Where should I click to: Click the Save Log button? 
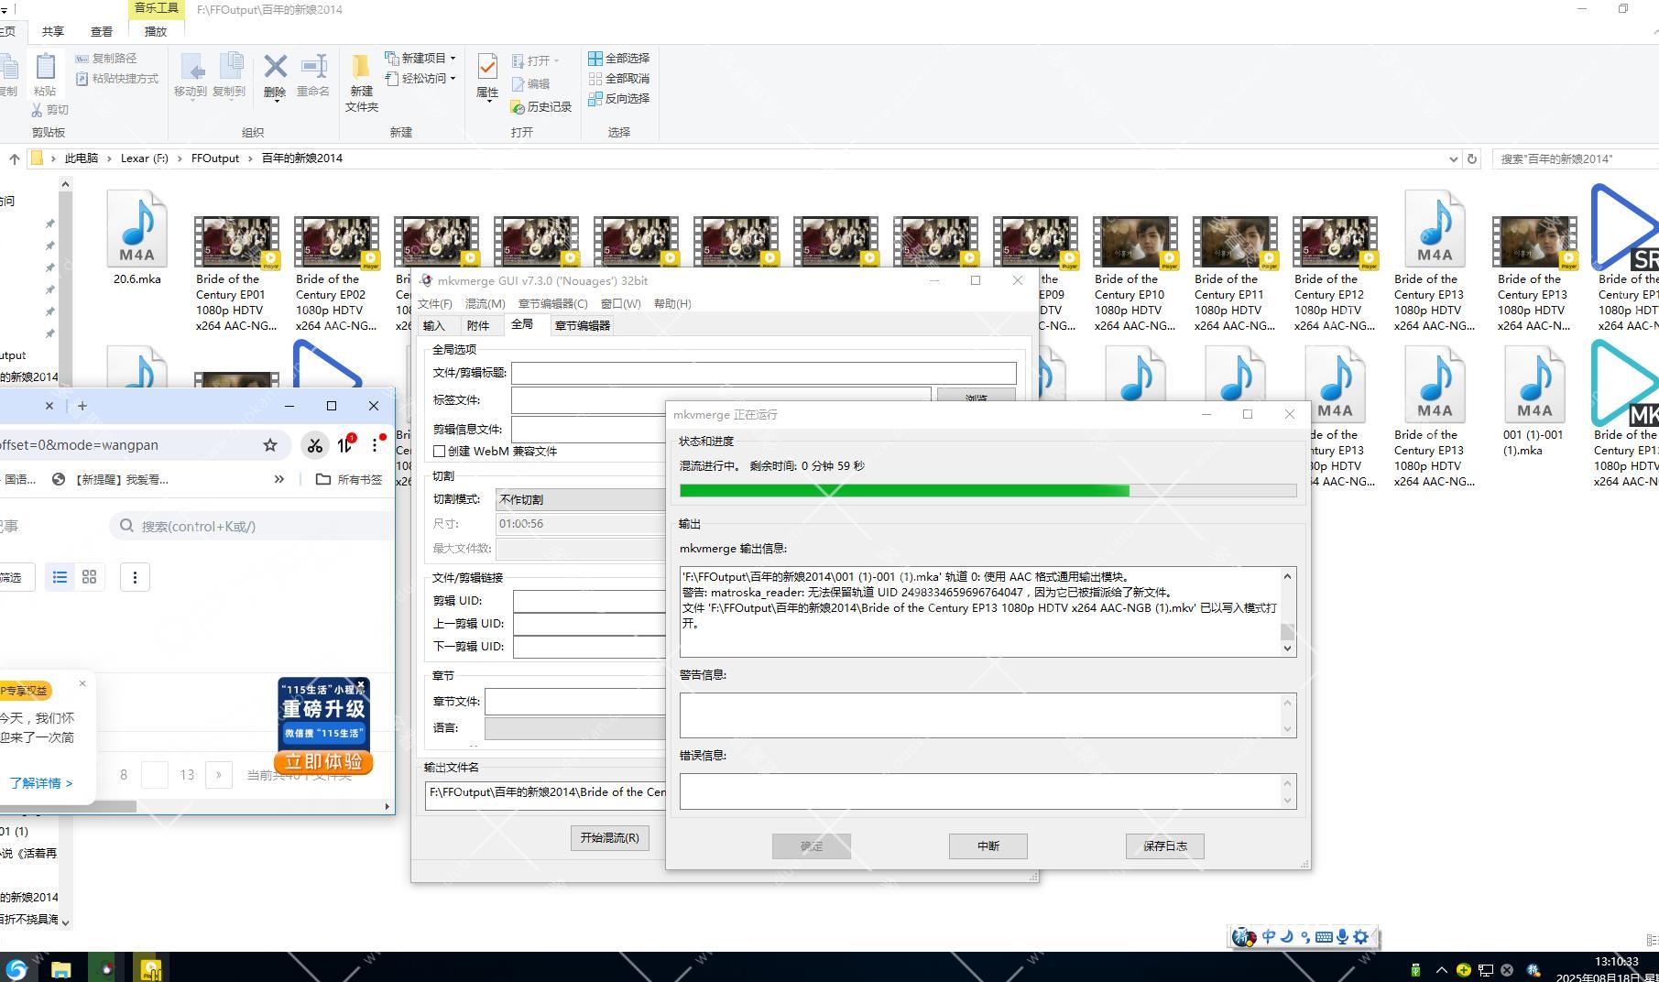(1164, 846)
